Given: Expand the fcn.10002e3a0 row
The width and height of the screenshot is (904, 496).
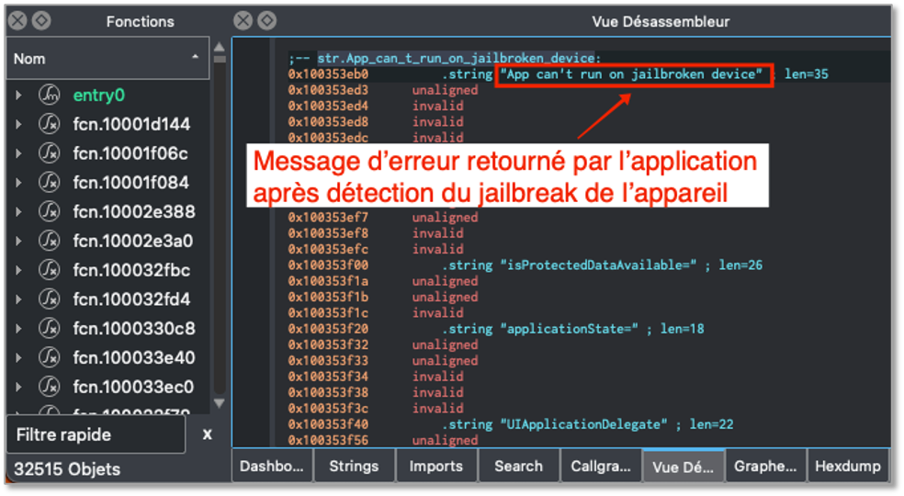Looking at the screenshot, I should (18, 241).
